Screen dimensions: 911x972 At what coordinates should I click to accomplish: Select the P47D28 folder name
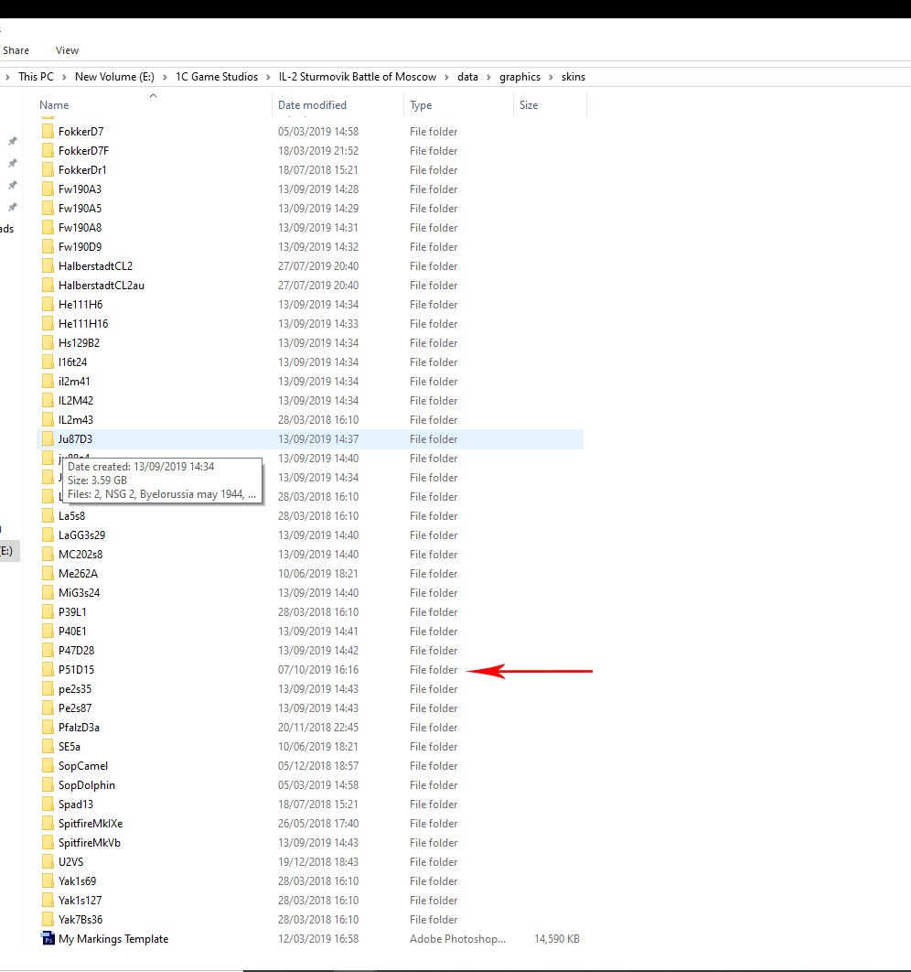(76, 650)
